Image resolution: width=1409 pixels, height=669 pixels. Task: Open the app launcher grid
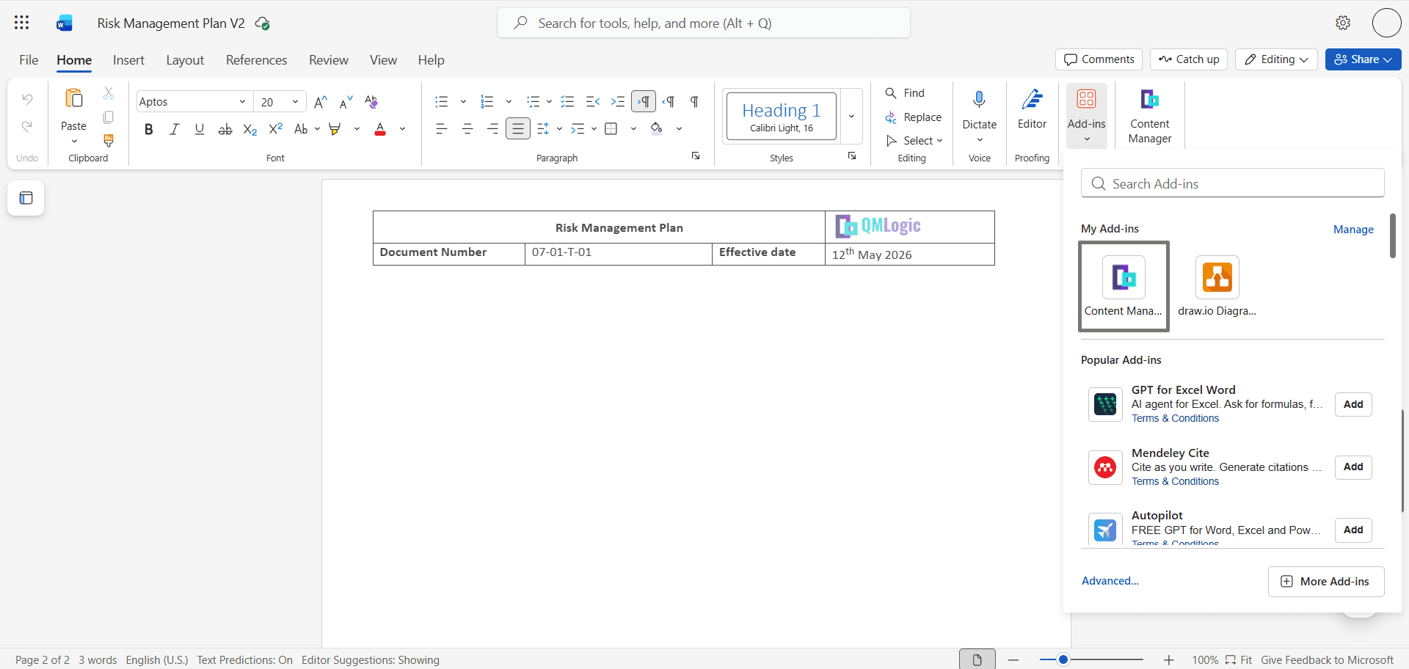tap(22, 23)
